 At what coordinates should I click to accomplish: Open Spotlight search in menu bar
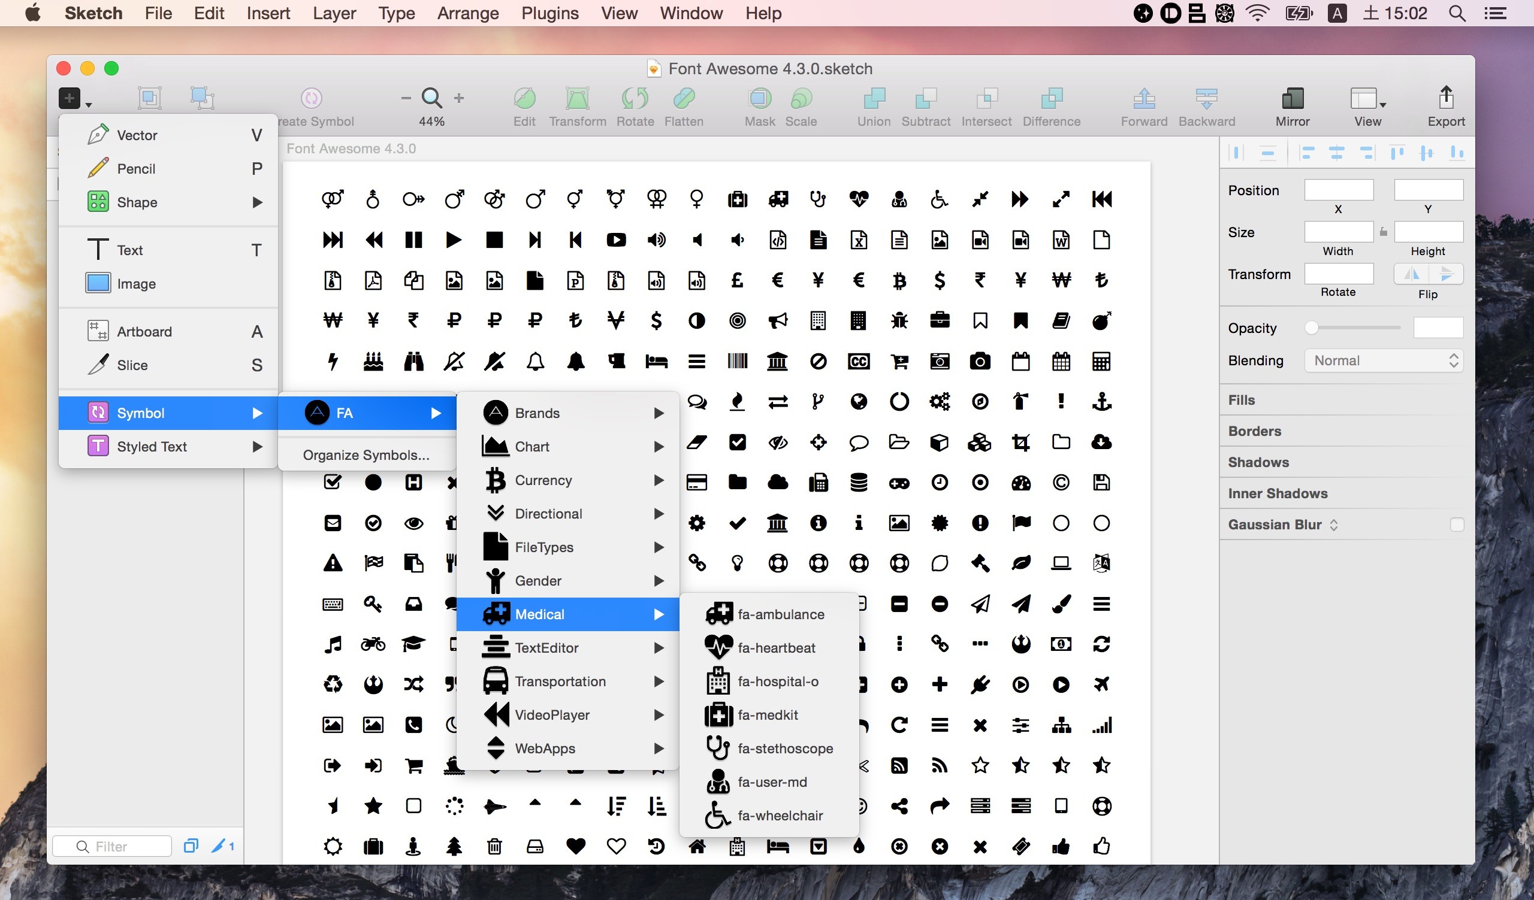(1457, 13)
